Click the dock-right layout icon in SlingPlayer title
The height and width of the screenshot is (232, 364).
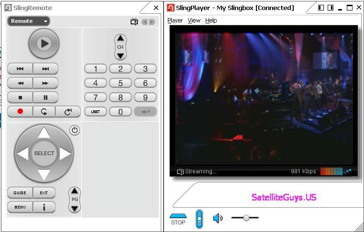click(x=331, y=8)
